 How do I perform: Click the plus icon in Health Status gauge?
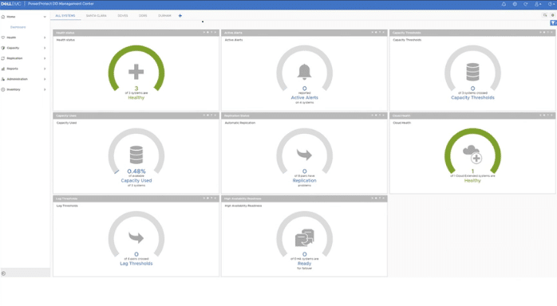[136, 72]
